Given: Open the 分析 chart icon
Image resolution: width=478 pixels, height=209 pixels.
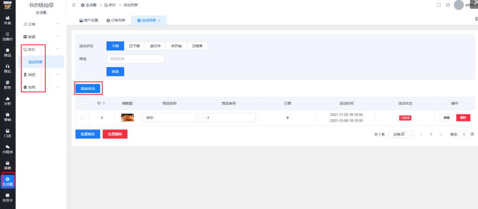Looking at the screenshot, I should [x=7, y=101].
